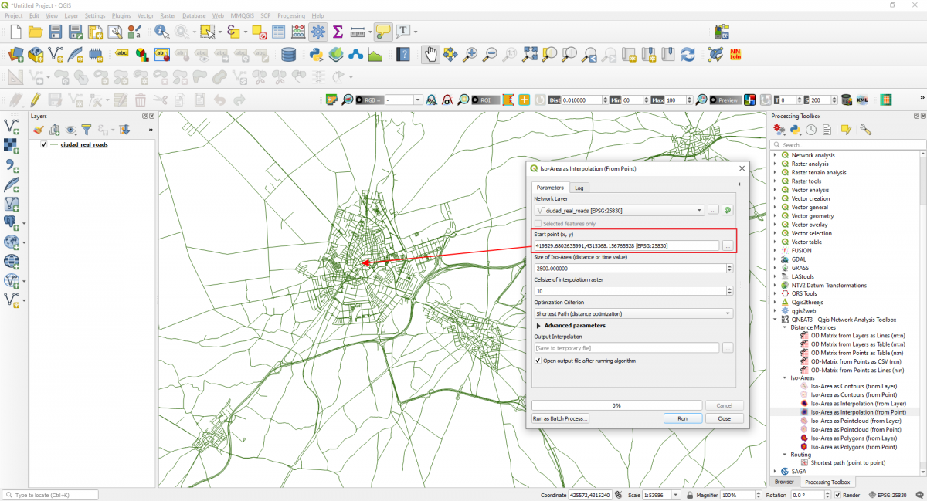Open the Network Layer dropdown
The width and height of the screenshot is (927, 501).
click(620, 210)
